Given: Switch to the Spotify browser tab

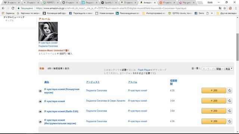Looking at the screenshot, I should [x=109, y=3].
